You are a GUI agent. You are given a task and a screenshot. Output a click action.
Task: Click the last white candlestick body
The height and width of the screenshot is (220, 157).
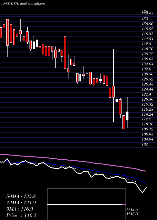click(x=127, y=116)
